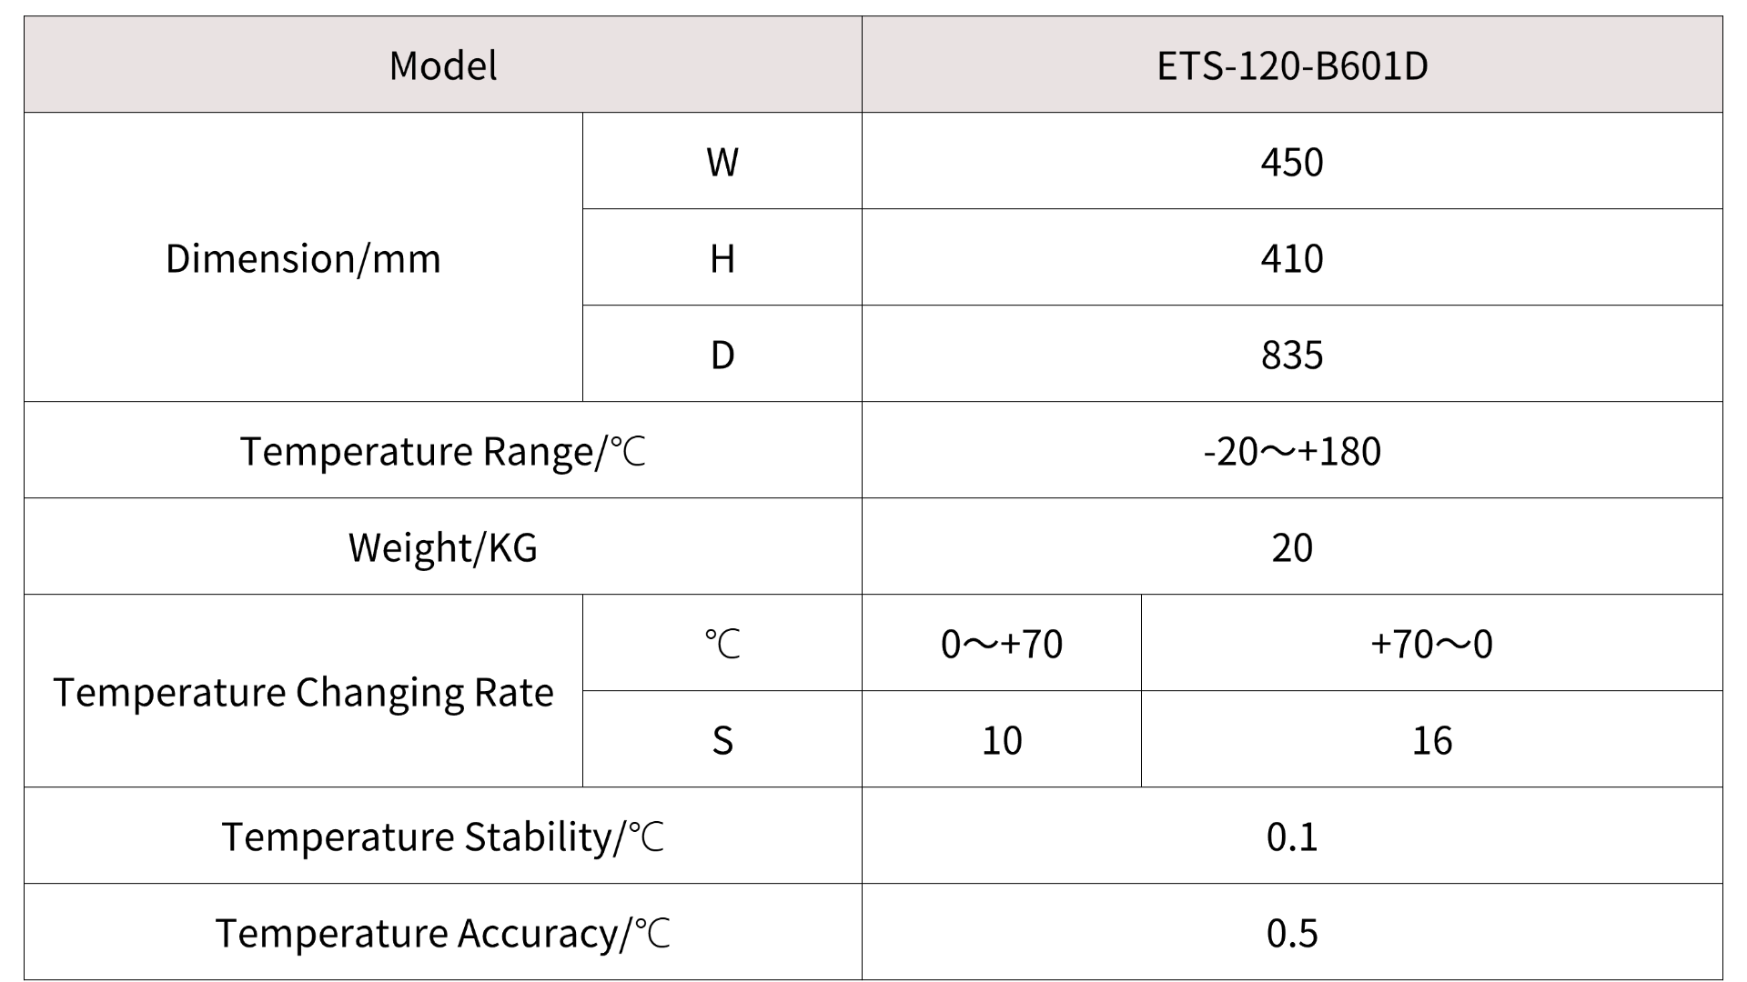This screenshot has width=1747, height=982.
Task: Click the Temperature Changing Rate label
Action: [x=303, y=692]
